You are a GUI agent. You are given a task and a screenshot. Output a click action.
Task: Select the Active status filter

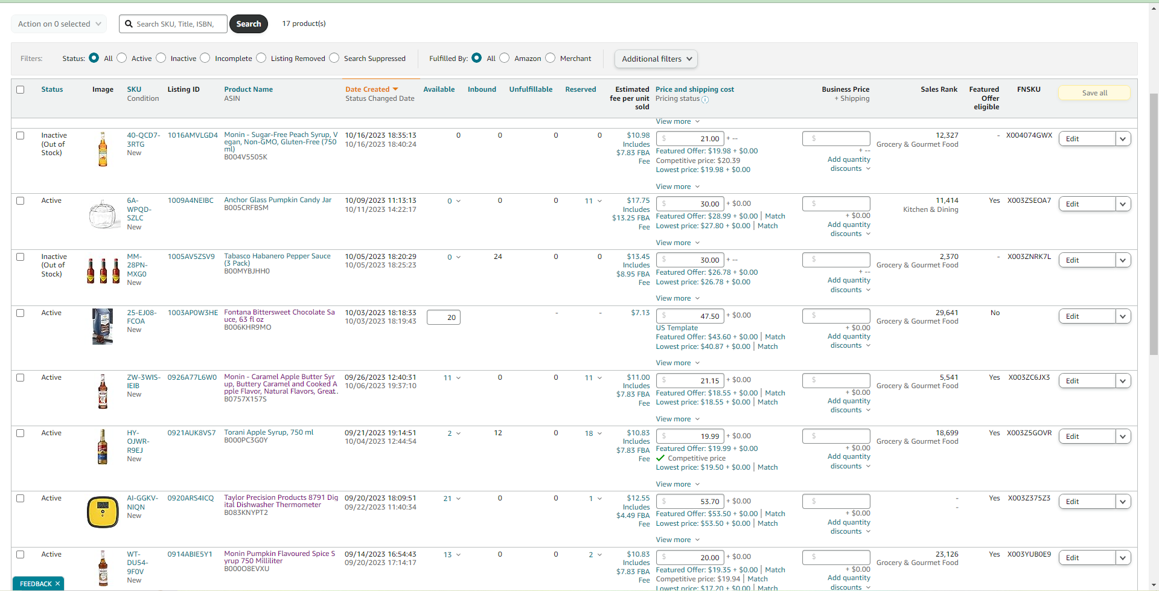click(122, 58)
